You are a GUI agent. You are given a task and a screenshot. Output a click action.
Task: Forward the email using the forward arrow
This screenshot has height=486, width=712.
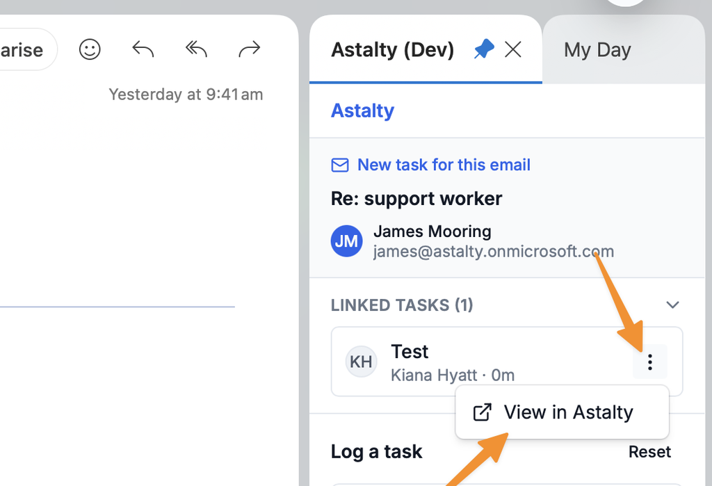click(250, 49)
